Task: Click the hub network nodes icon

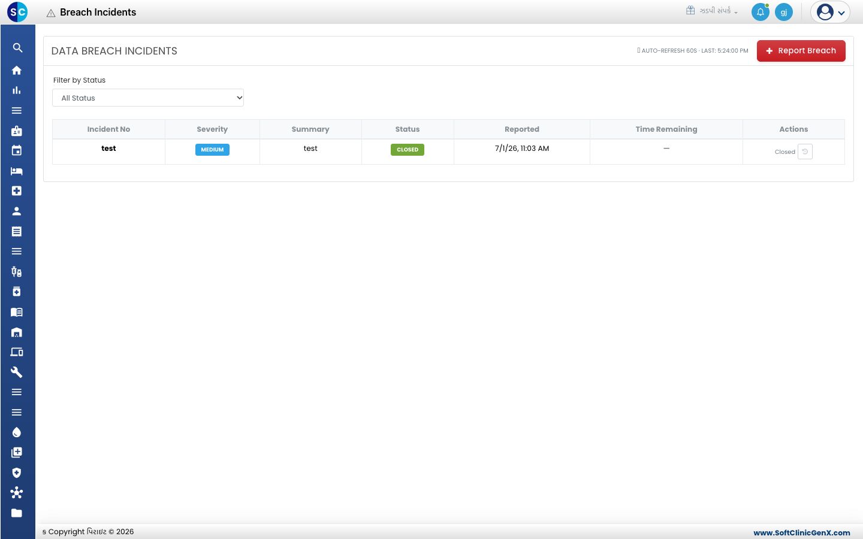Action: (17, 493)
